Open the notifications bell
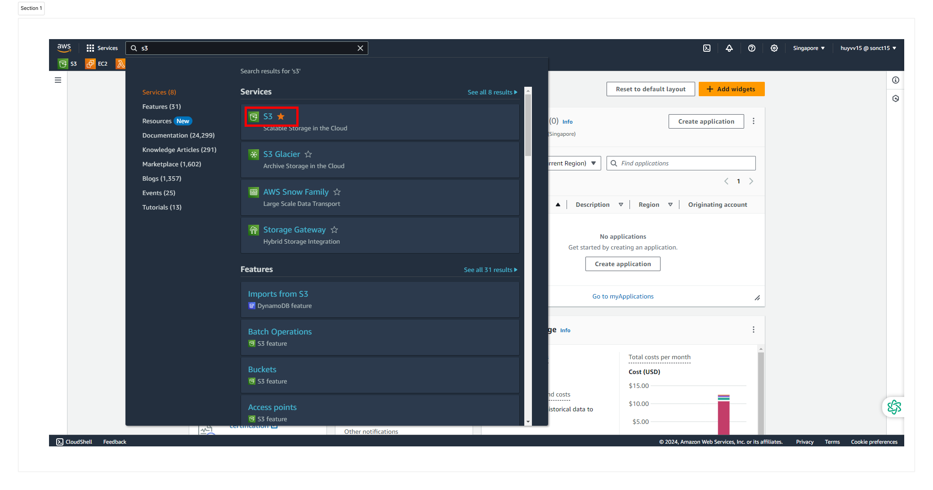 [x=729, y=48]
